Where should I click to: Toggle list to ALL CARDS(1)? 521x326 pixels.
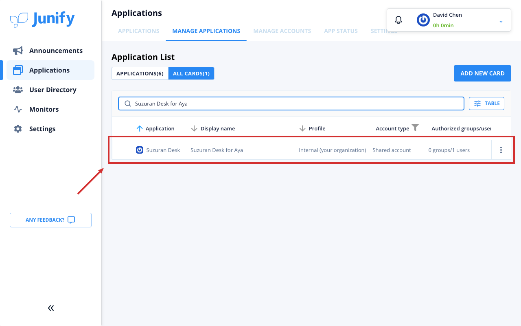point(191,73)
